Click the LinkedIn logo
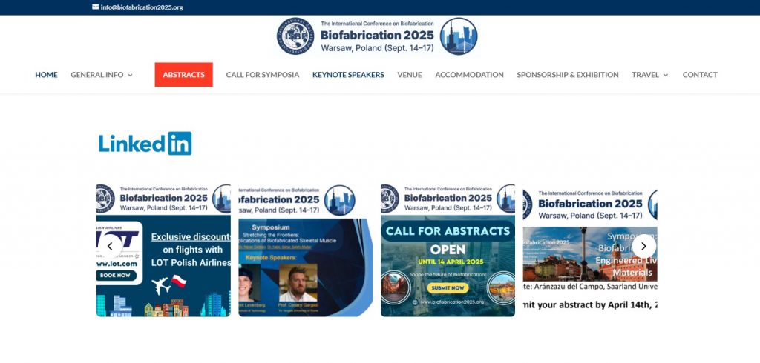The image size is (760, 363). 145,143
